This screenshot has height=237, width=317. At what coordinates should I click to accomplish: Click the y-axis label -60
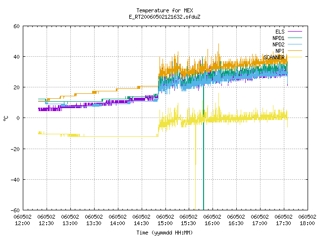point(15,210)
